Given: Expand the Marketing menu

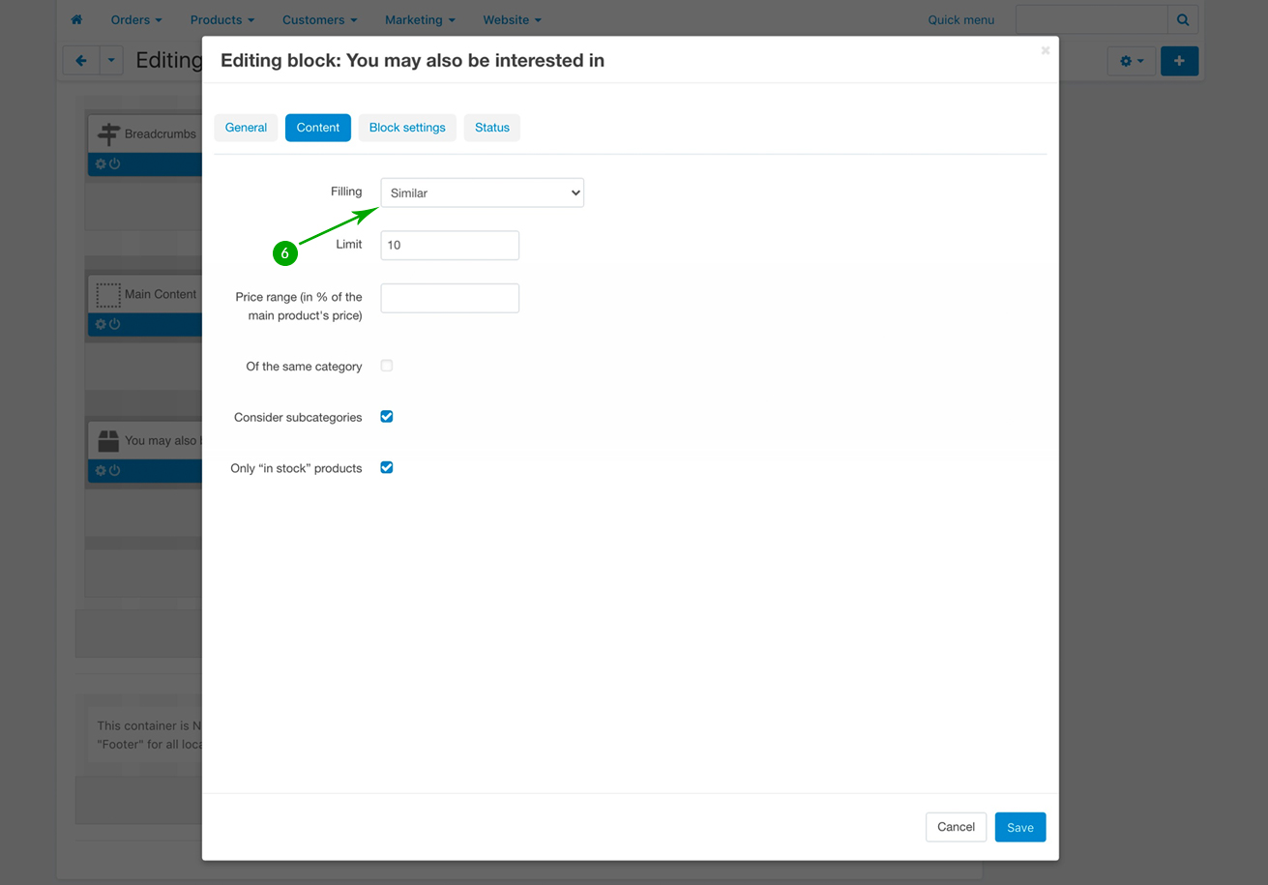Looking at the screenshot, I should tap(419, 19).
